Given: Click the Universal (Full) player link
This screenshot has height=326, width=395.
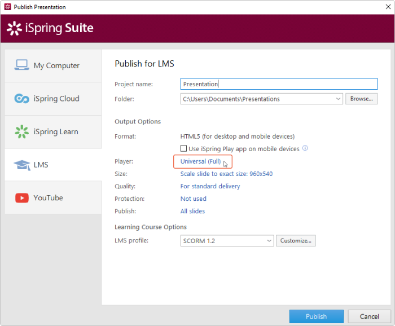Looking at the screenshot, I should point(200,161).
